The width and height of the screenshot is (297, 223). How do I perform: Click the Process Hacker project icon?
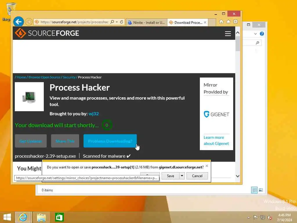[29, 97]
